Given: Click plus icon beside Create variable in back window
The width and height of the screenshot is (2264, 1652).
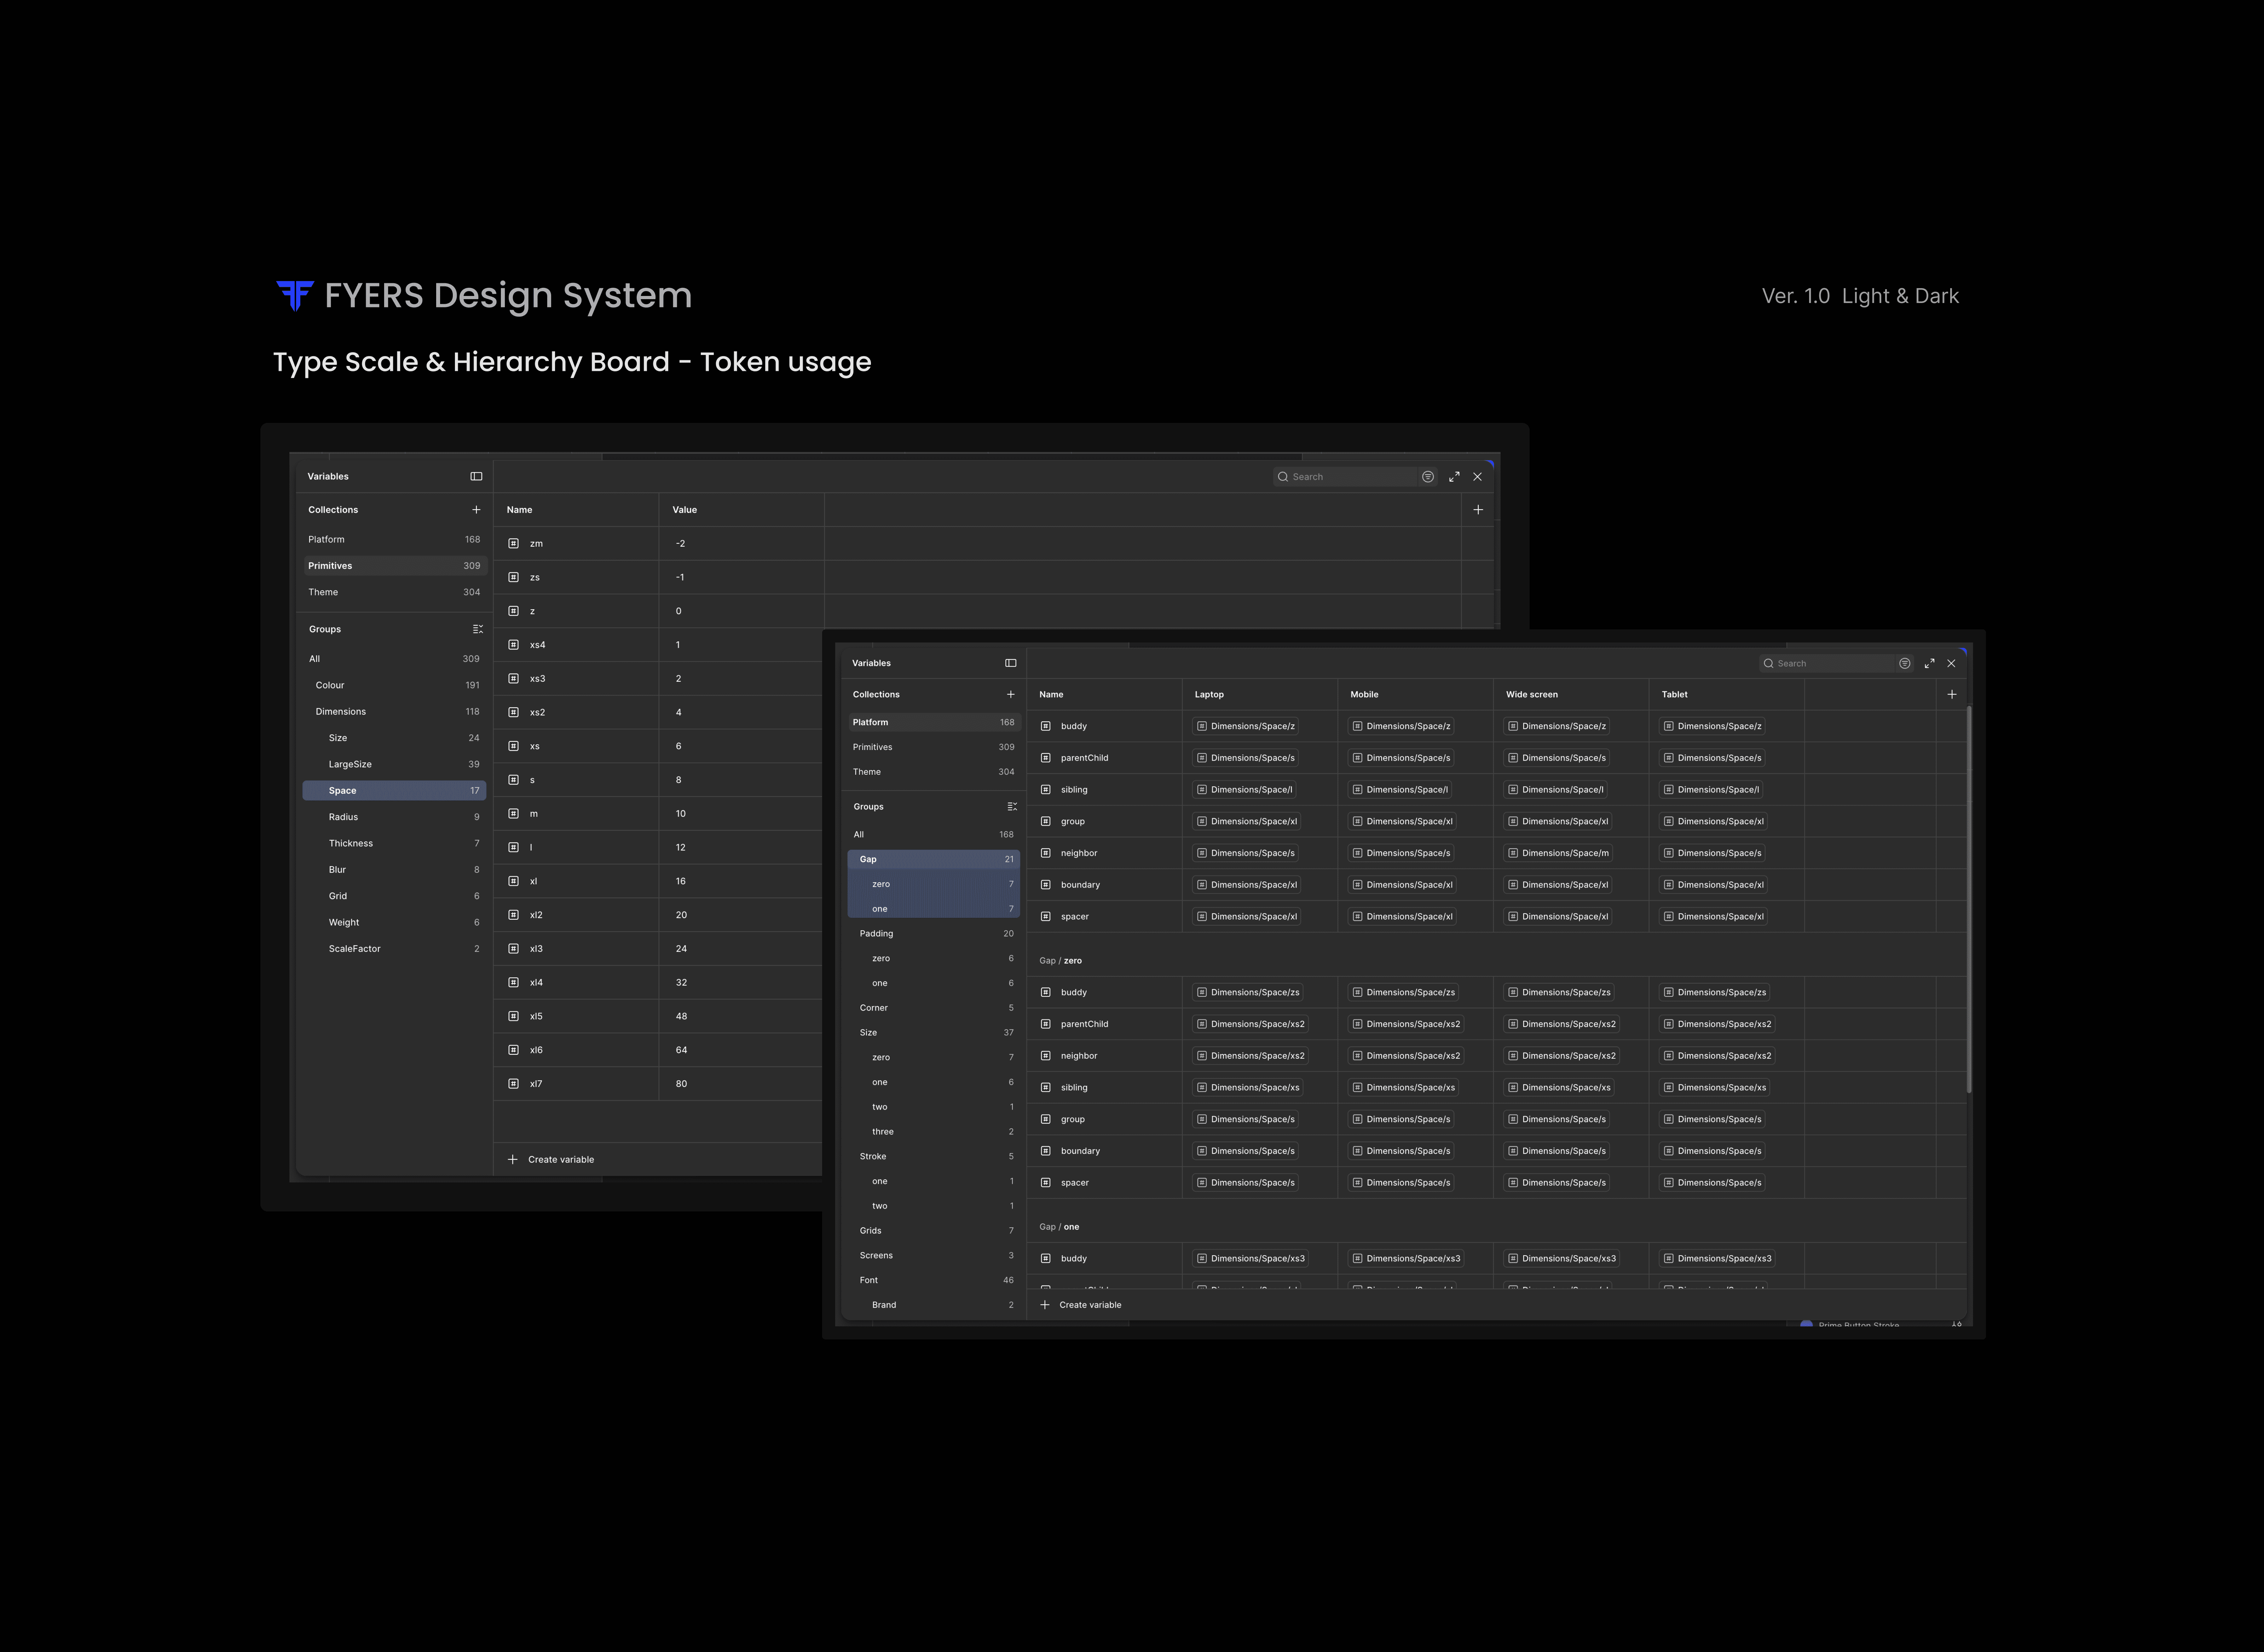Looking at the screenshot, I should point(512,1160).
